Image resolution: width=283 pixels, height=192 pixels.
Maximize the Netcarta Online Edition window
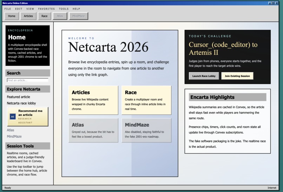tap(273, 3)
